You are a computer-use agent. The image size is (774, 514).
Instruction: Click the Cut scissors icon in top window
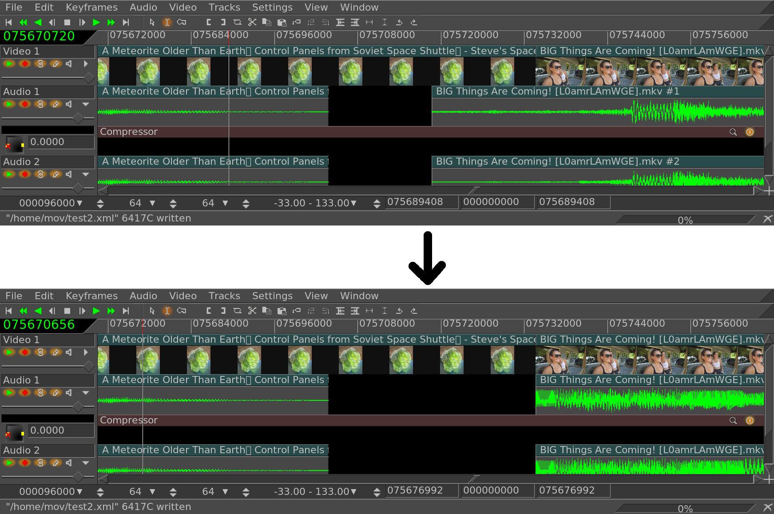pyautogui.click(x=252, y=22)
